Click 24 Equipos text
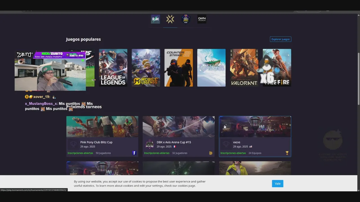 255,153
